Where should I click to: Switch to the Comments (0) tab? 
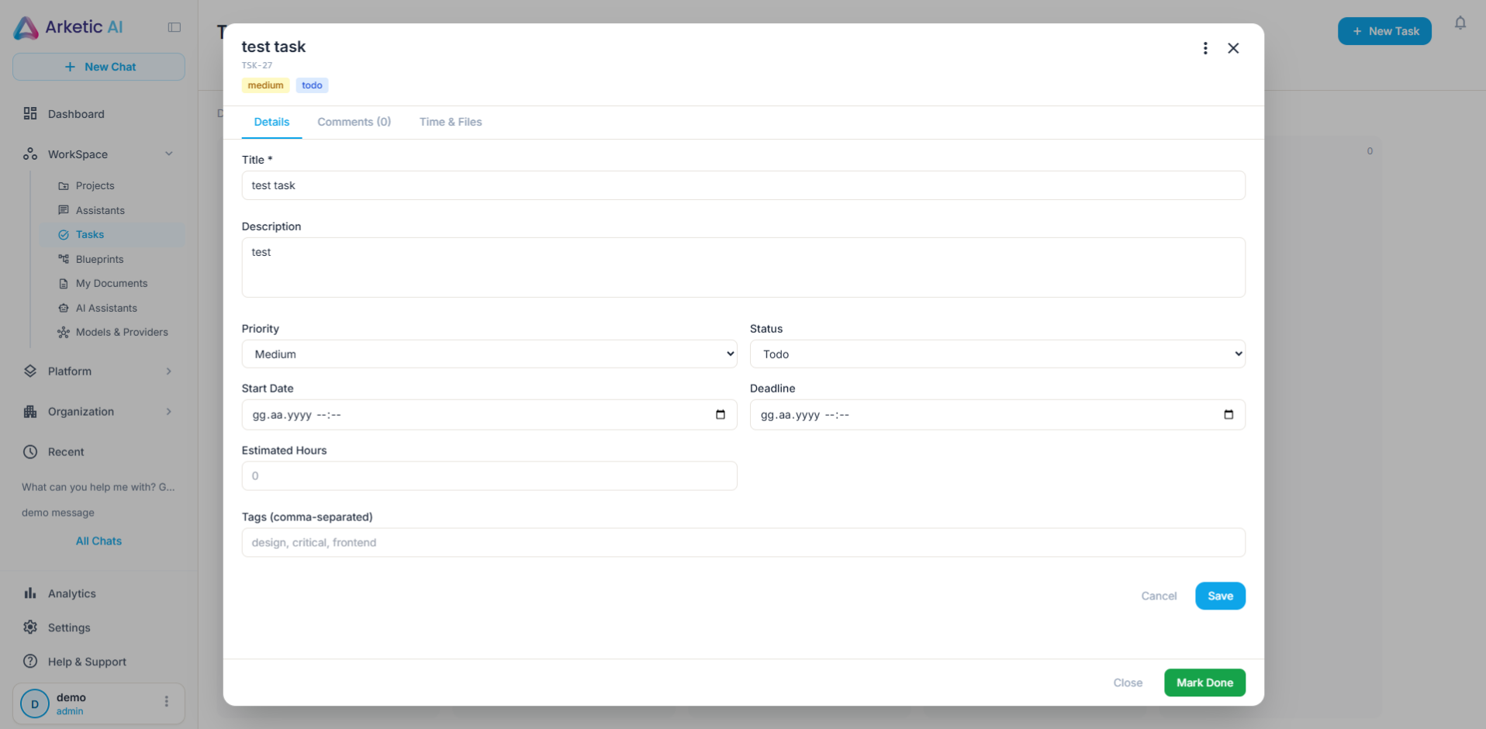(354, 122)
